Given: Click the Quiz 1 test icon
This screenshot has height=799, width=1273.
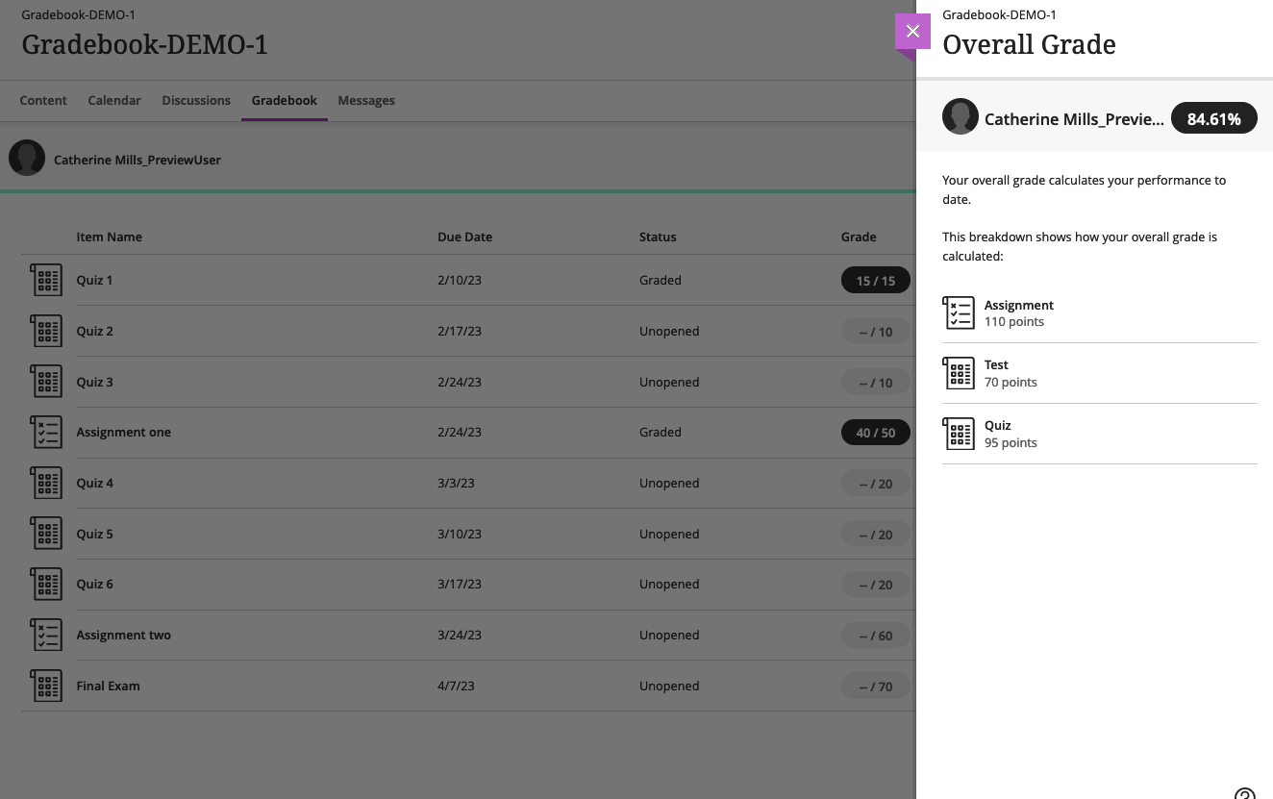Looking at the screenshot, I should [46, 280].
